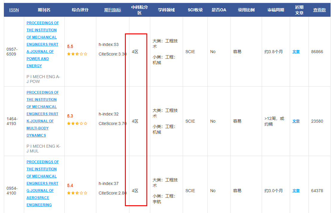Click the 学科领域 column header

pyautogui.click(x=166, y=10)
